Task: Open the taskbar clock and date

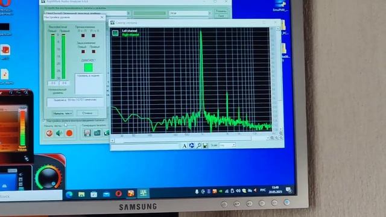Action: click(x=275, y=189)
